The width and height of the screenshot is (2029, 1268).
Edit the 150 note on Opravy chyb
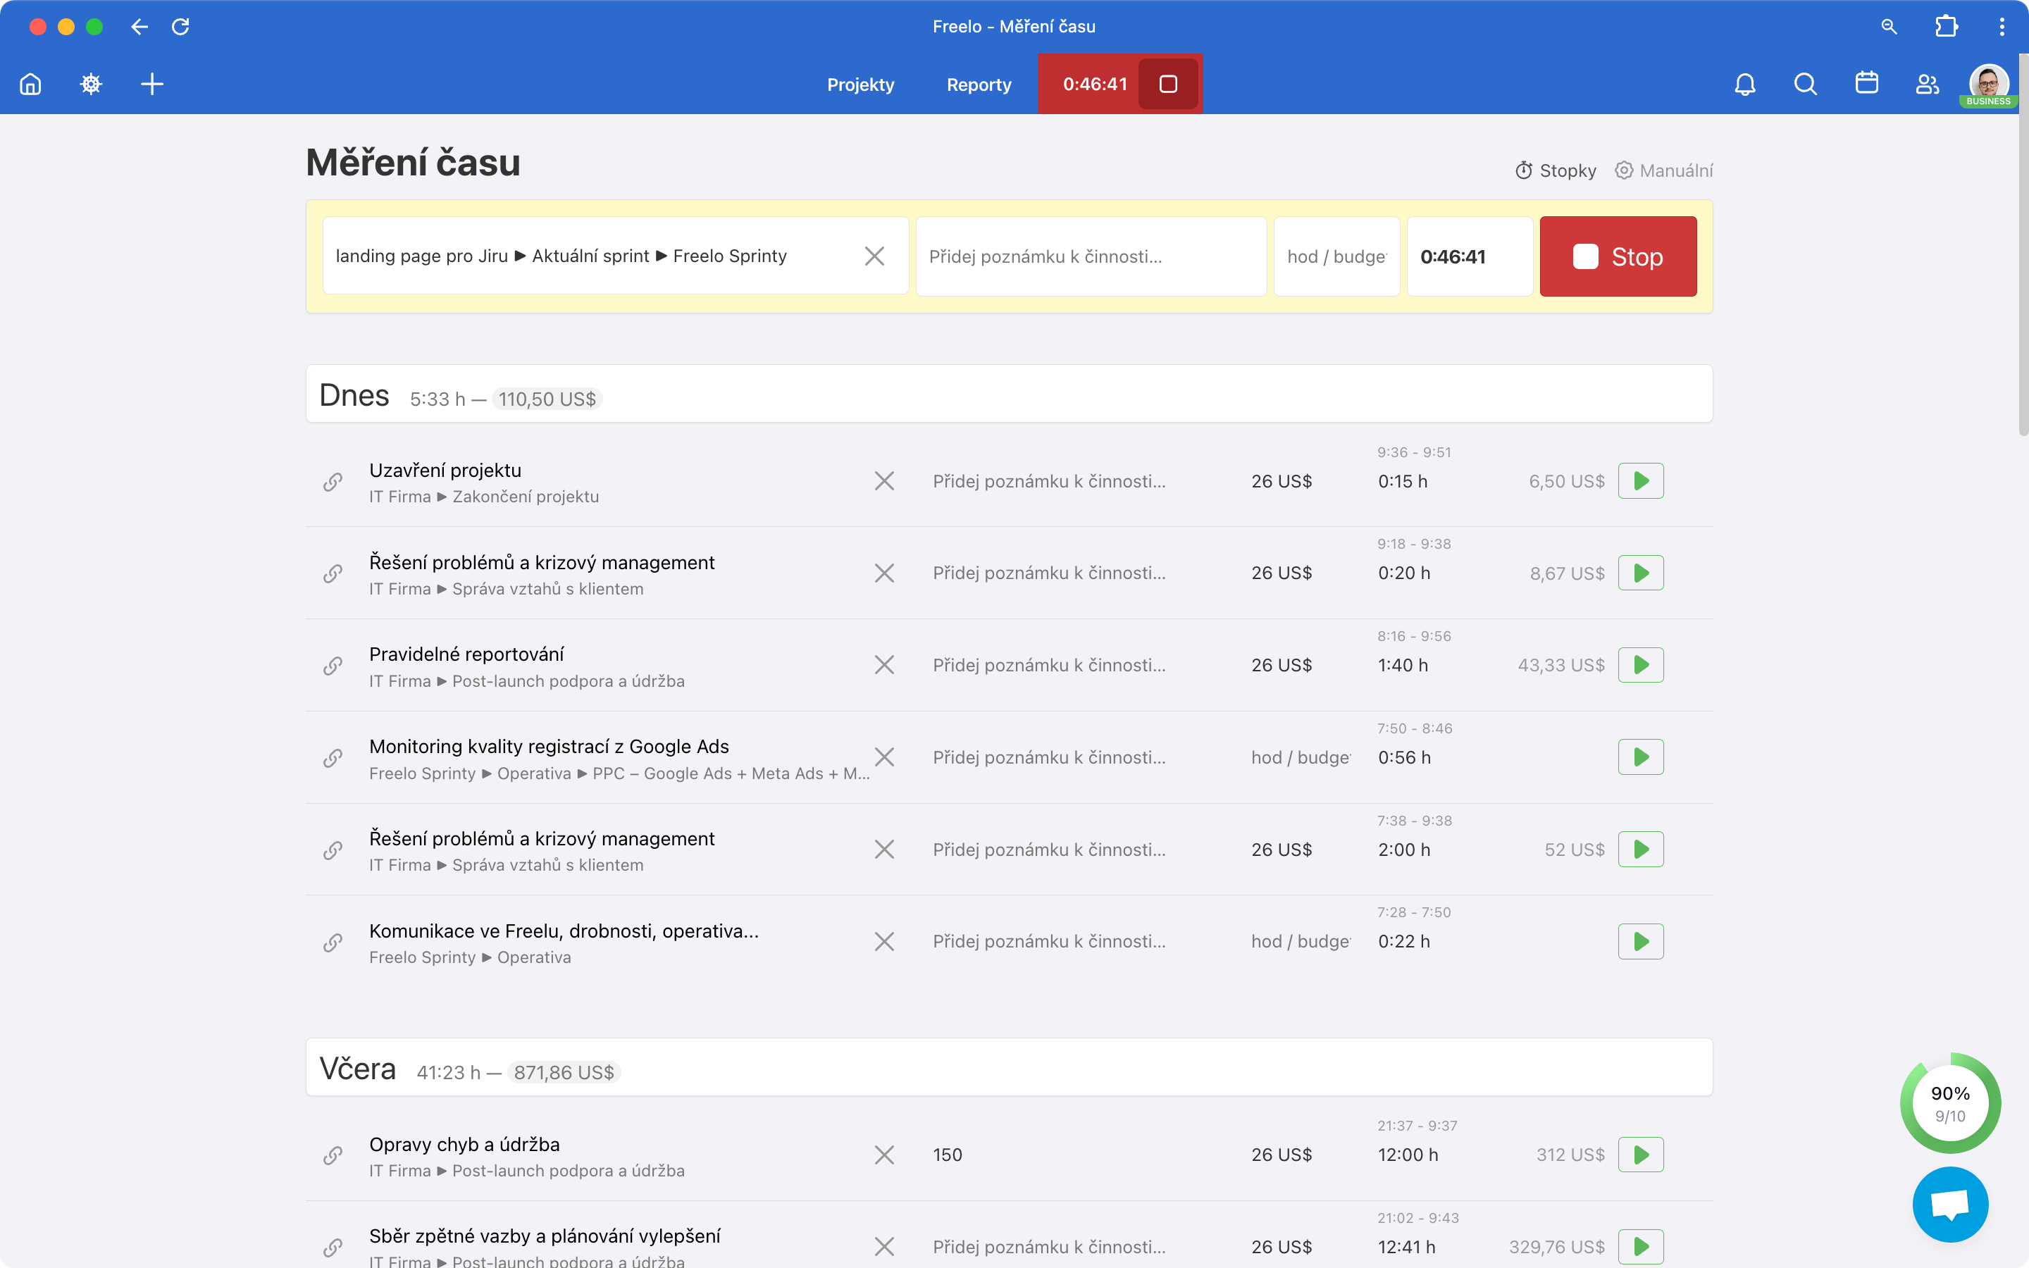tap(948, 1155)
